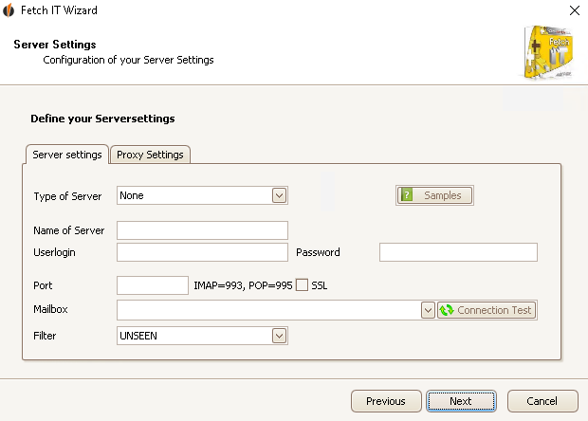This screenshot has height=421, width=588.
Task: Enable the SSL checkbox
Action: pyautogui.click(x=302, y=284)
